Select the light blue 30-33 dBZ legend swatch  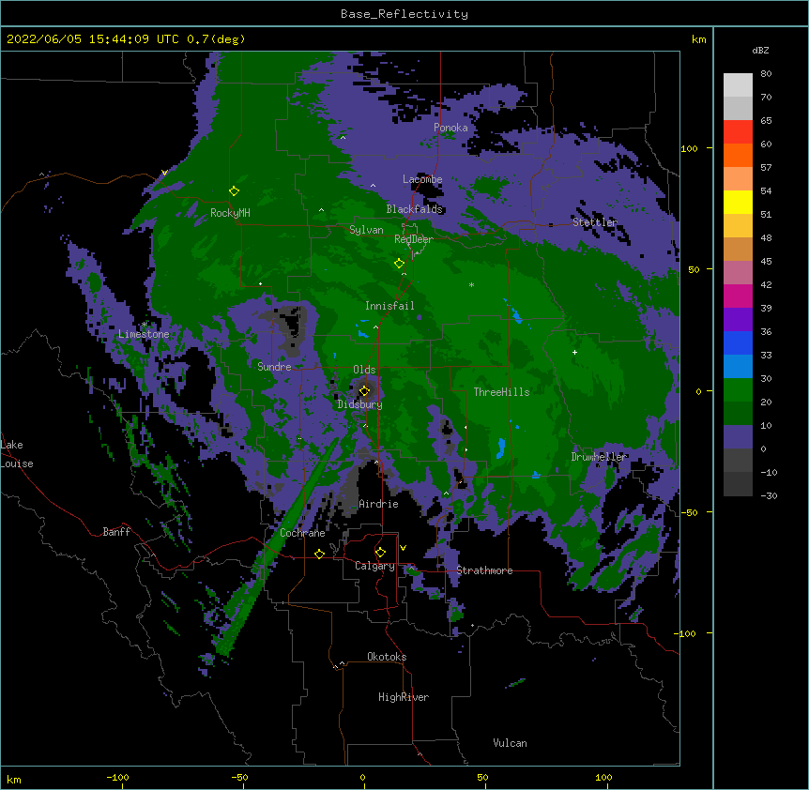pyautogui.click(x=738, y=367)
